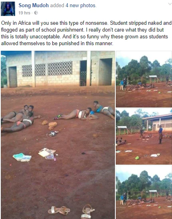
Task: Open the poster's profile picture
Action: tap(8, 9)
